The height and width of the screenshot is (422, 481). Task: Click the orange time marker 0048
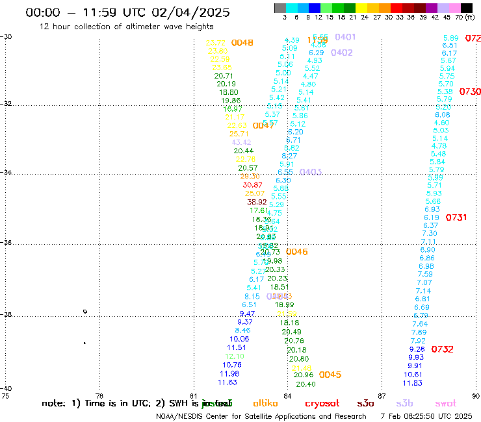tap(242, 43)
